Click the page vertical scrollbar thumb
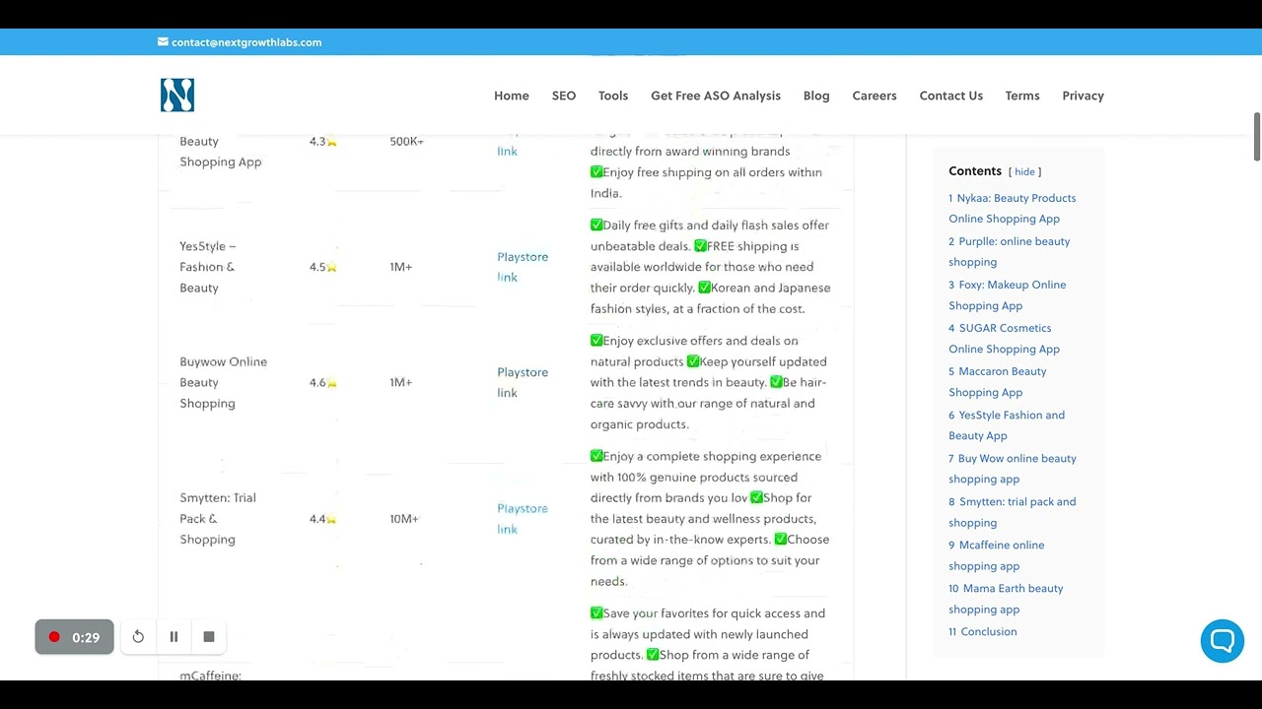Image resolution: width=1262 pixels, height=709 pixels. pyautogui.click(x=1257, y=137)
